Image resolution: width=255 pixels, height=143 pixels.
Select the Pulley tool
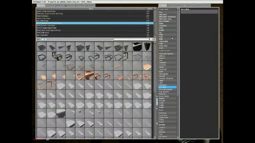pyautogui.click(x=167, y=35)
